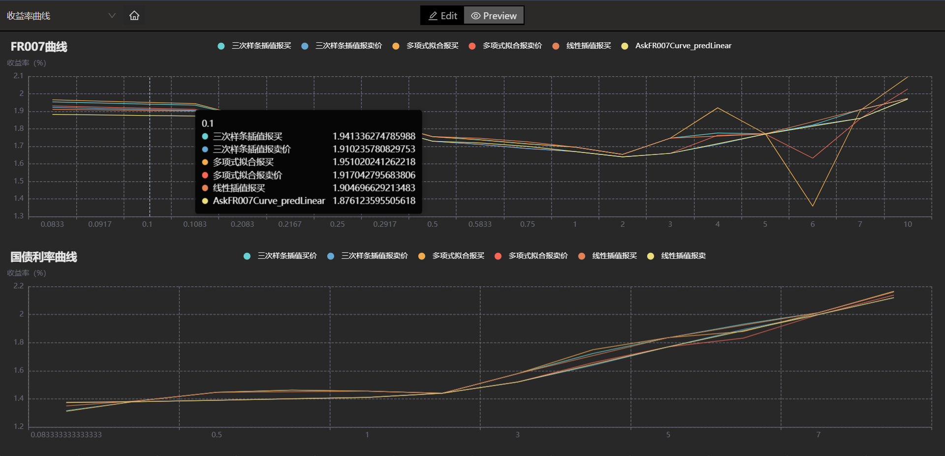945x456 pixels.
Task: Click FR007 x-axis label 0.0917
Action: tap(100, 224)
